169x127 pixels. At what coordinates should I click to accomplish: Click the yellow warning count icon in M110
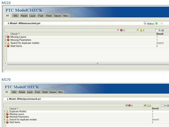point(141,30)
